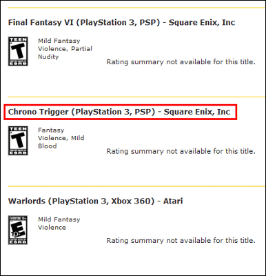266x276 pixels.
Task: Click '(PlayStation 3, PSP)' in Chrono Trigger heading
Action: pos(113,112)
